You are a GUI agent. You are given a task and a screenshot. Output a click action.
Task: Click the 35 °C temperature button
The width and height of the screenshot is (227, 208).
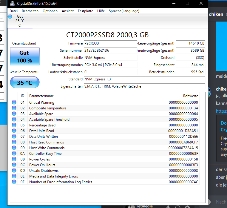coord(25,82)
